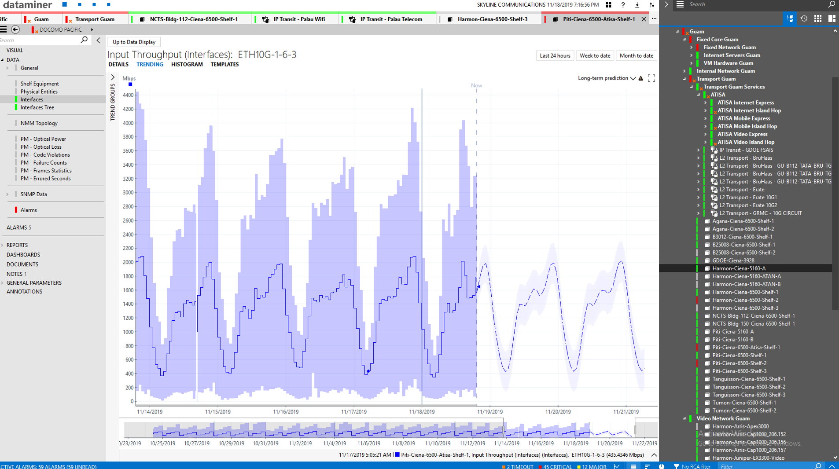Select Interfaces Tree in sidebar
Image resolution: width=839 pixels, height=469 pixels.
(37, 107)
